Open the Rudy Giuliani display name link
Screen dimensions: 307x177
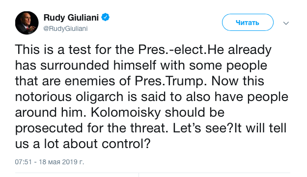tap(71, 18)
